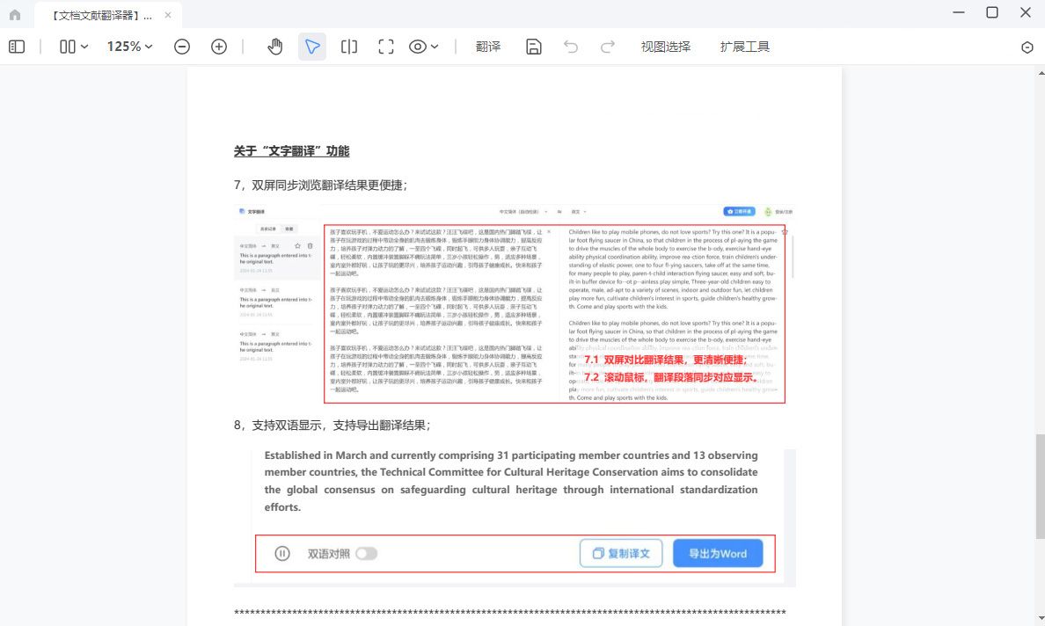This screenshot has height=626, width=1045.
Task: Click the 导出为Word button
Action: (x=718, y=553)
